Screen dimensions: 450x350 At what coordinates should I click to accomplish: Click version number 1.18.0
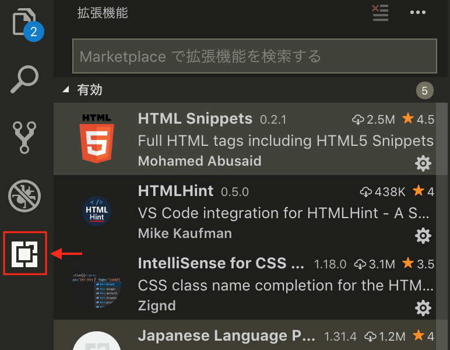330,264
